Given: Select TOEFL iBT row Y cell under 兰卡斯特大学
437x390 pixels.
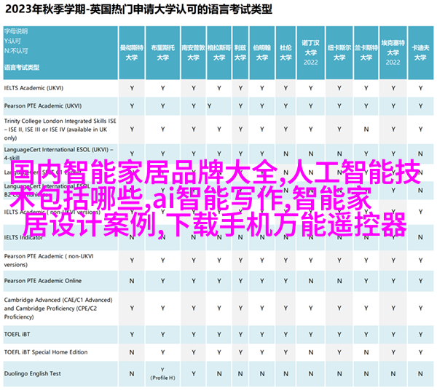Looking at the screenshot, I should (366, 335).
